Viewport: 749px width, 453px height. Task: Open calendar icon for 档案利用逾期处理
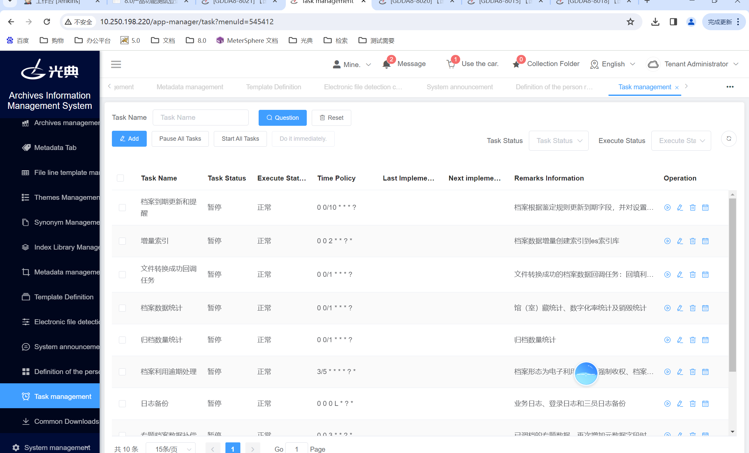click(x=705, y=372)
